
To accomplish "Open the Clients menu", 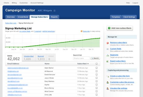I will tap(6, 3).
